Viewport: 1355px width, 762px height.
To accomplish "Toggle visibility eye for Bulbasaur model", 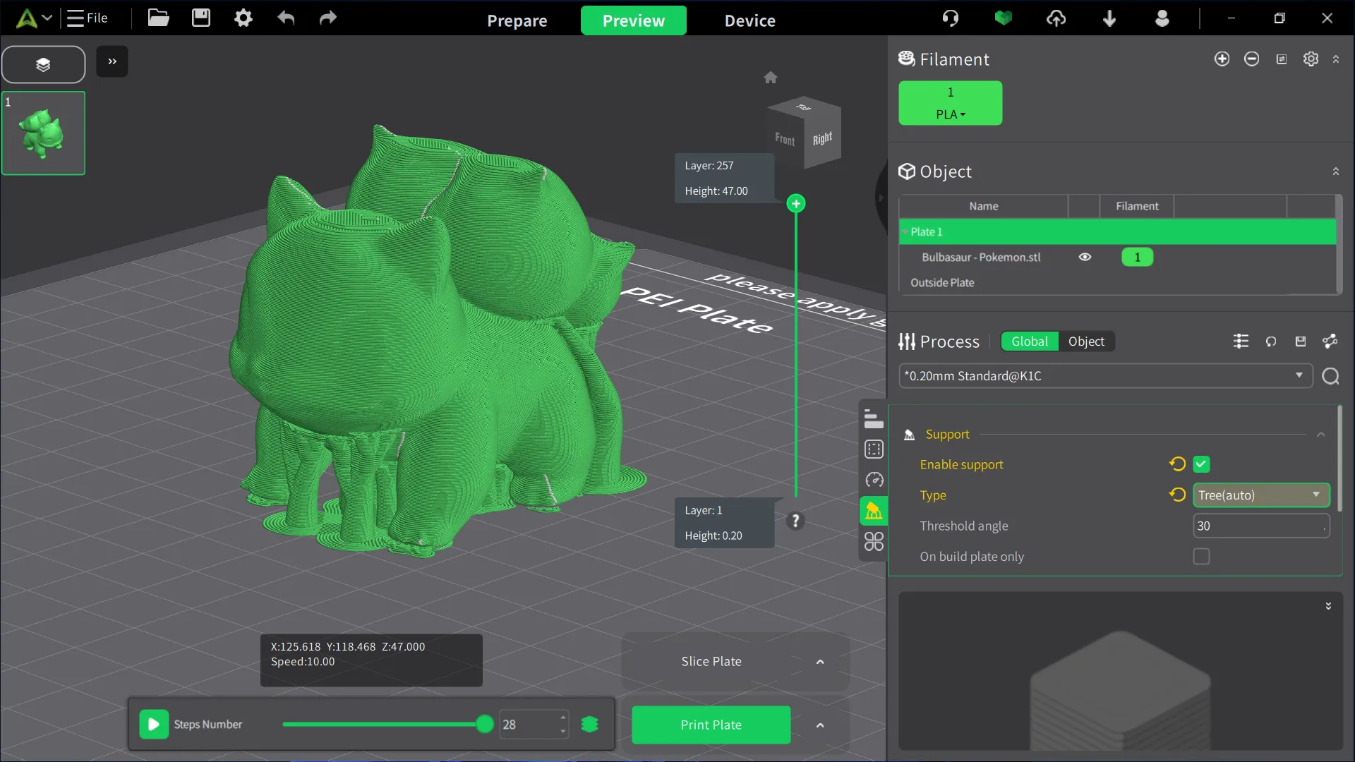I will [x=1085, y=257].
